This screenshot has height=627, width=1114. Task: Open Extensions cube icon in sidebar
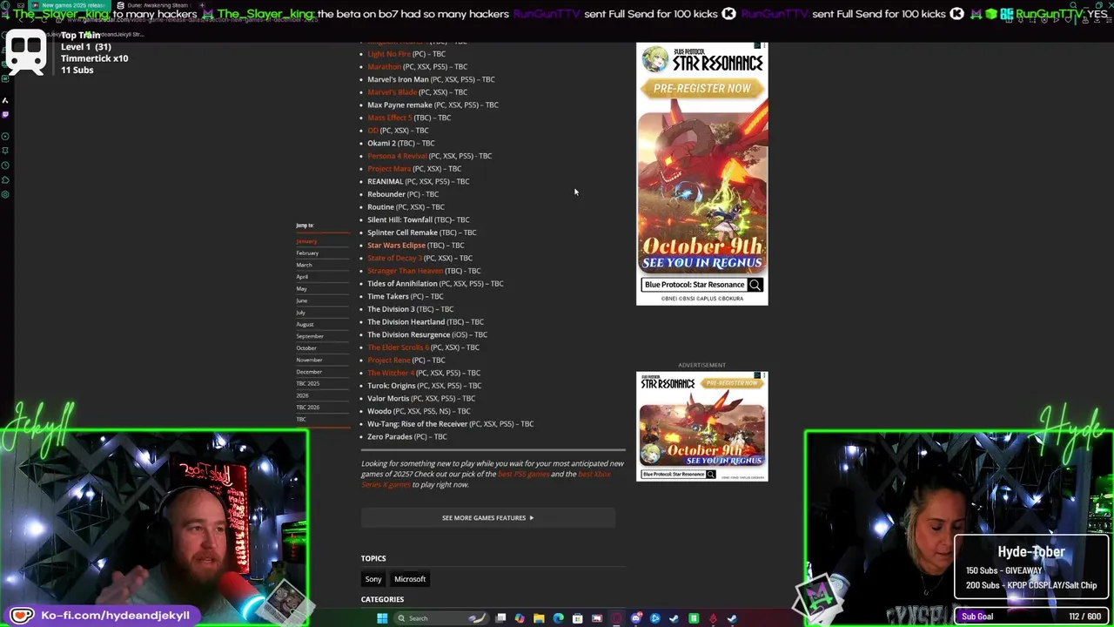[x=5, y=180]
